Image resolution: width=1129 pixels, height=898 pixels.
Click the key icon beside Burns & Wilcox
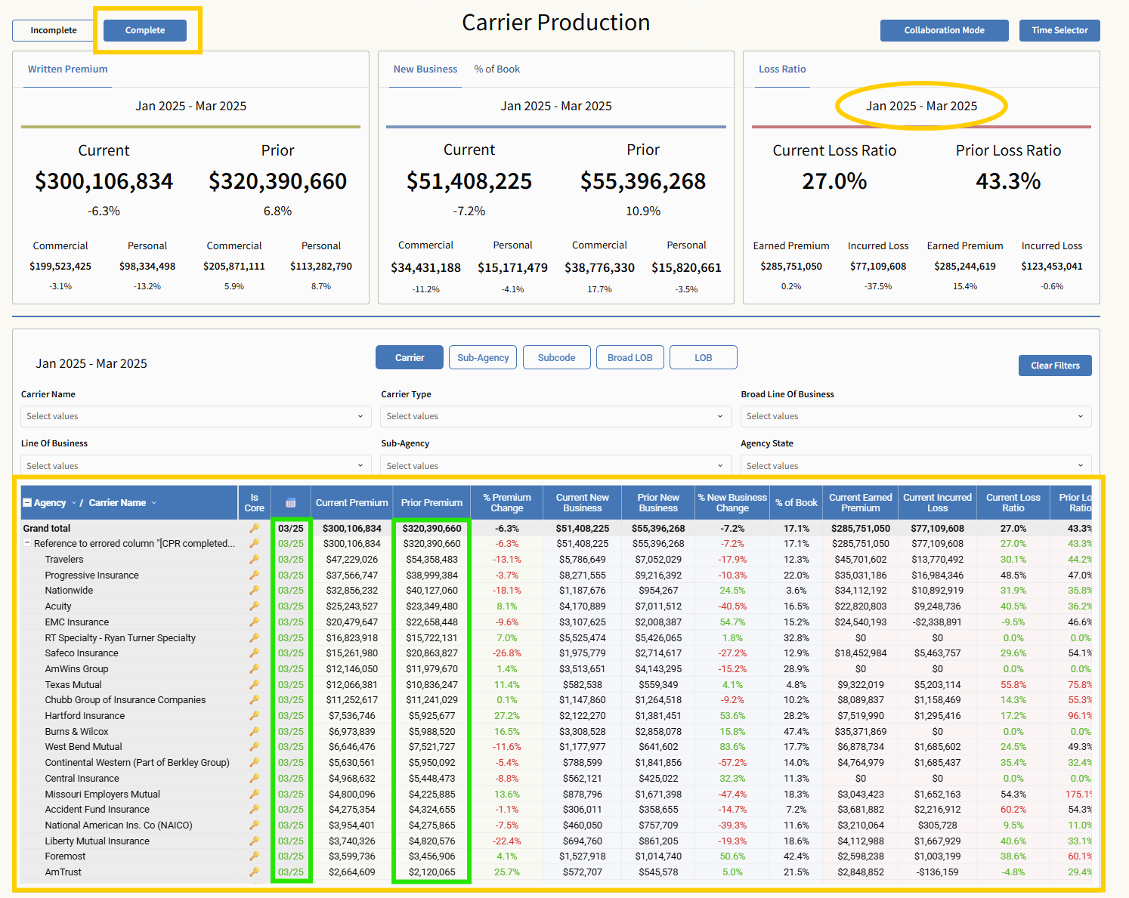click(x=255, y=732)
